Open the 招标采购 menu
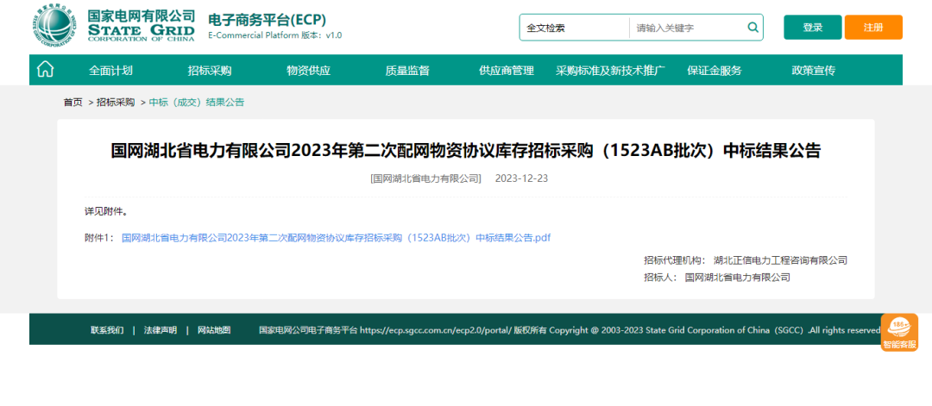Viewport: 932px width, 406px height. (209, 71)
